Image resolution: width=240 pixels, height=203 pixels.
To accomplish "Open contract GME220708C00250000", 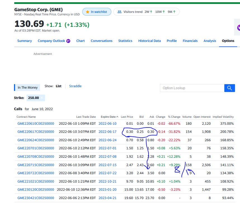I will pos(36,157).
